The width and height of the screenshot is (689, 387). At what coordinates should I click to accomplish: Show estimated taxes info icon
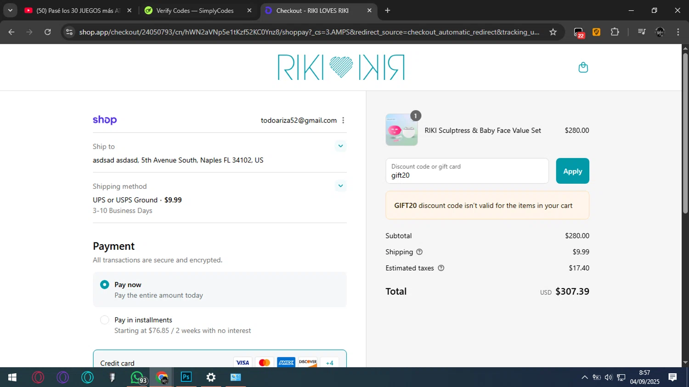[441, 268]
